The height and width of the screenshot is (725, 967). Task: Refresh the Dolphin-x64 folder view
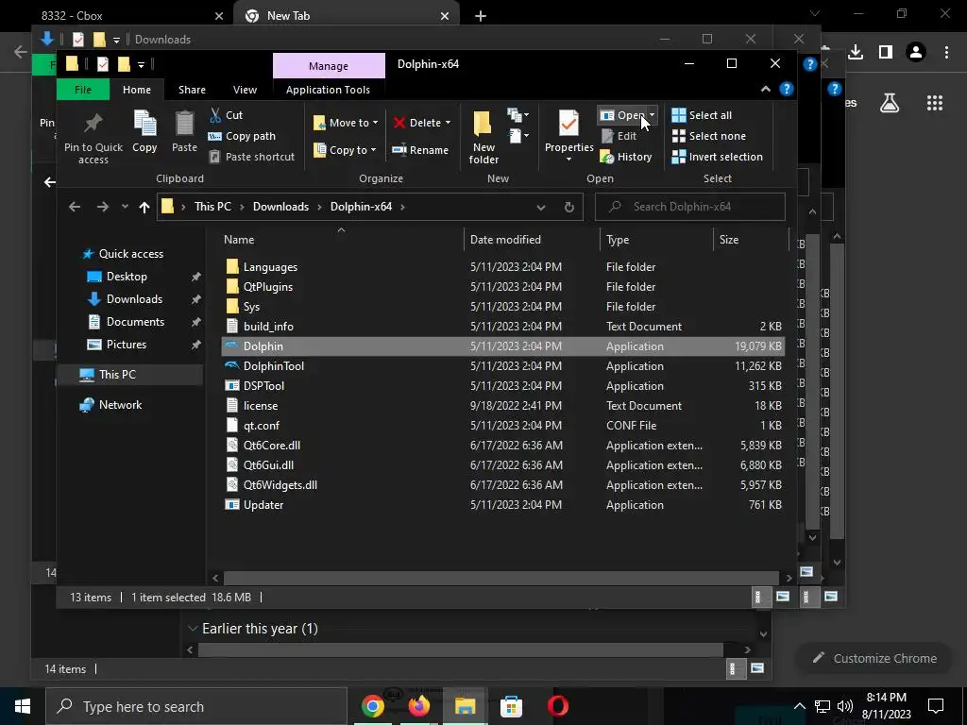tap(569, 207)
